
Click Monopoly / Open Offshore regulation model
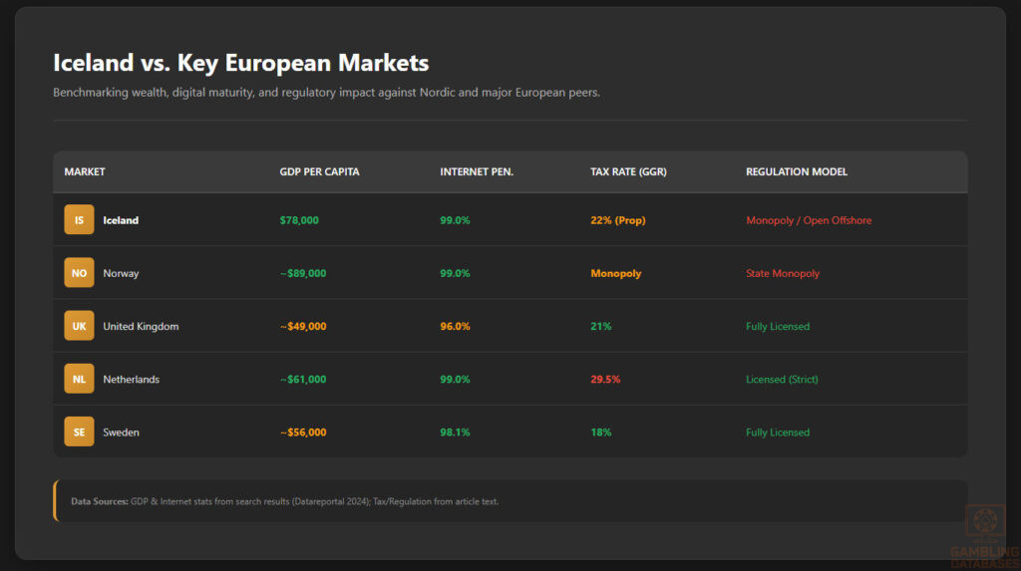[x=809, y=220]
